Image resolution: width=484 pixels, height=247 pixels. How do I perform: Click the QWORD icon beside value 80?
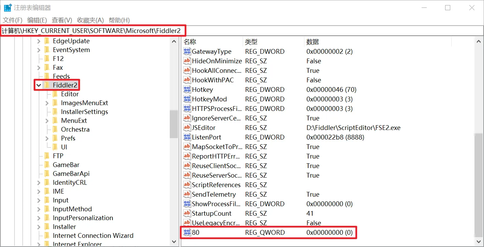pos(187,233)
